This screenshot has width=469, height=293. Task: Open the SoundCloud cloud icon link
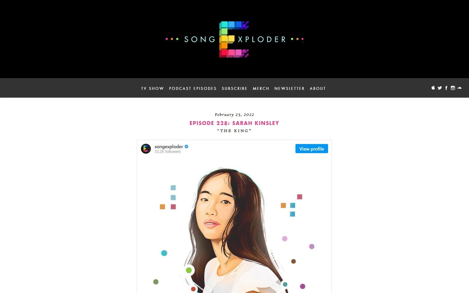coord(459,88)
